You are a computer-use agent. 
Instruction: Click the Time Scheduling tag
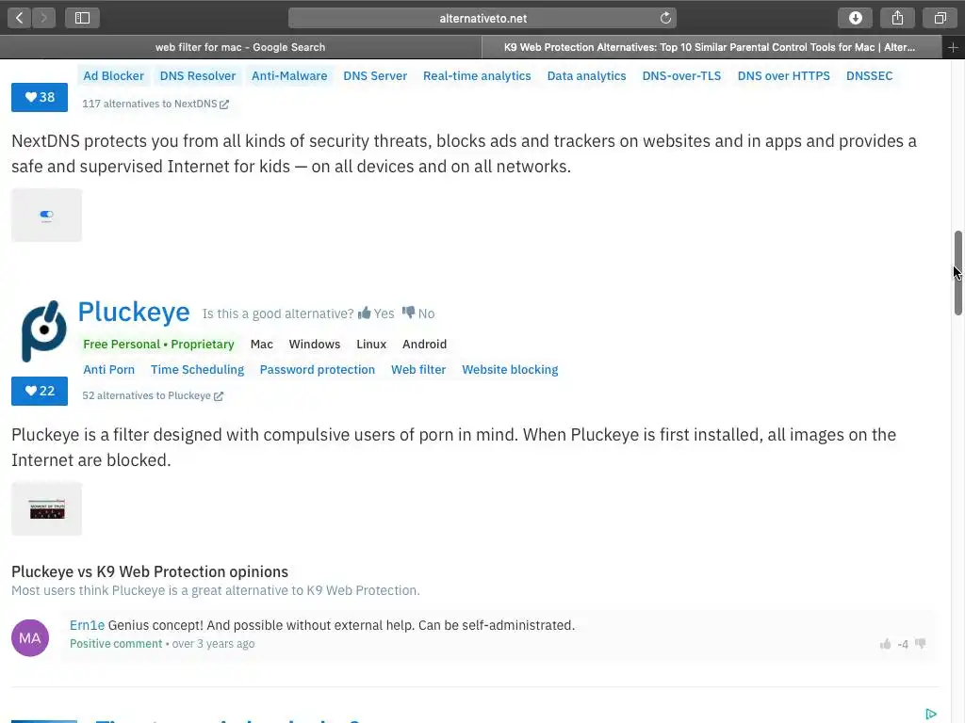[197, 369]
